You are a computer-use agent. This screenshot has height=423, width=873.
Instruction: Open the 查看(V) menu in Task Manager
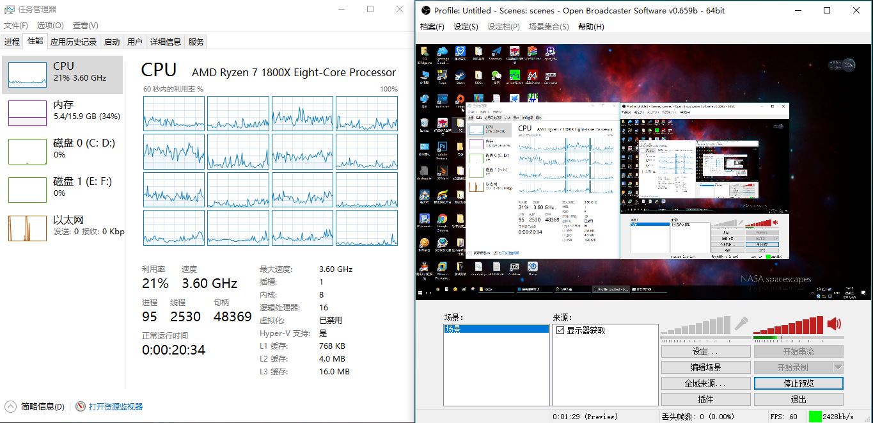tap(85, 26)
